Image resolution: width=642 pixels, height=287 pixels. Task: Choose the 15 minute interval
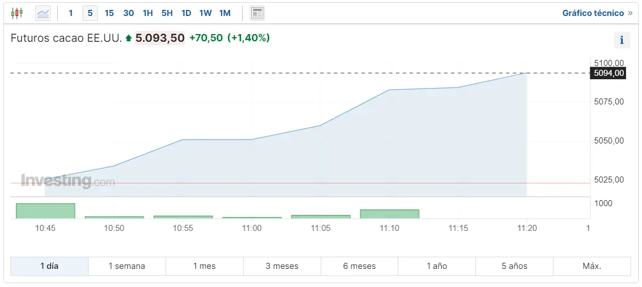coord(109,13)
